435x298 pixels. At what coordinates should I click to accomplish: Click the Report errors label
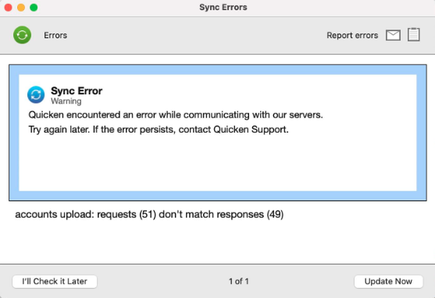click(352, 35)
